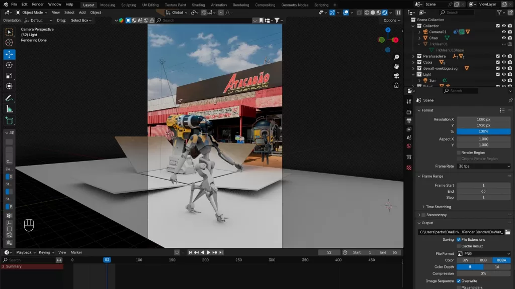Switch to the Geometry Nodes workspace tab
The image size is (515, 289).
[x=295, y=5]
